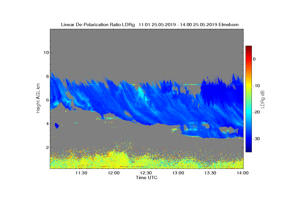The image size is (301, 201).
Task: Click the '13:00' time tick label
Action: coord(178,173)
